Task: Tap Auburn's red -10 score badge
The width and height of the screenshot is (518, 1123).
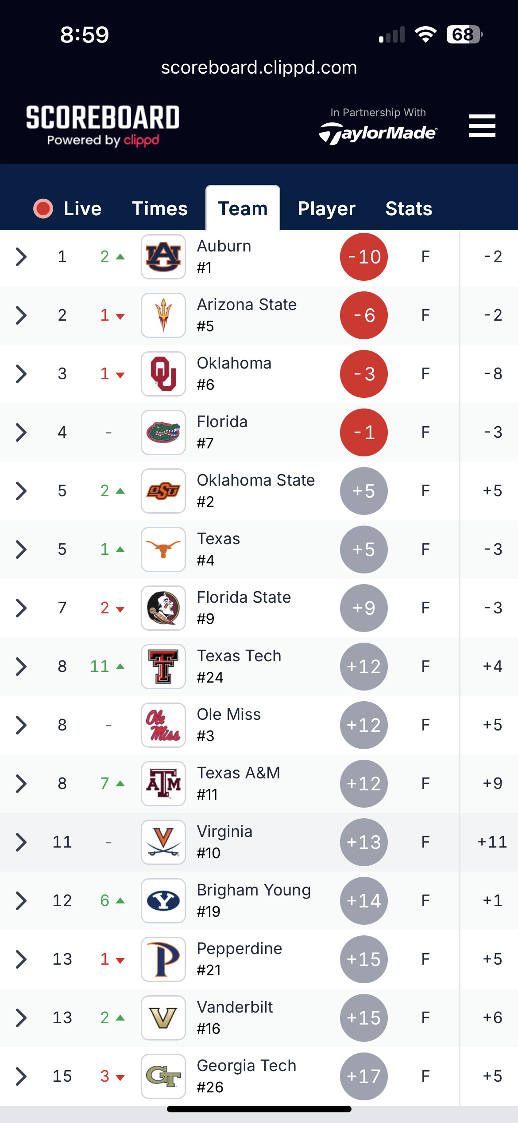Action: 364,257
